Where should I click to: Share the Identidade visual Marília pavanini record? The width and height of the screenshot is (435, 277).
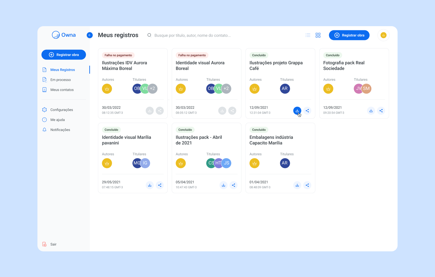(x=160, y=185)
